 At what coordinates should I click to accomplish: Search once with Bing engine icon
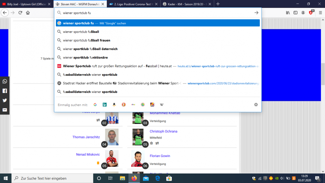(104, 105)
